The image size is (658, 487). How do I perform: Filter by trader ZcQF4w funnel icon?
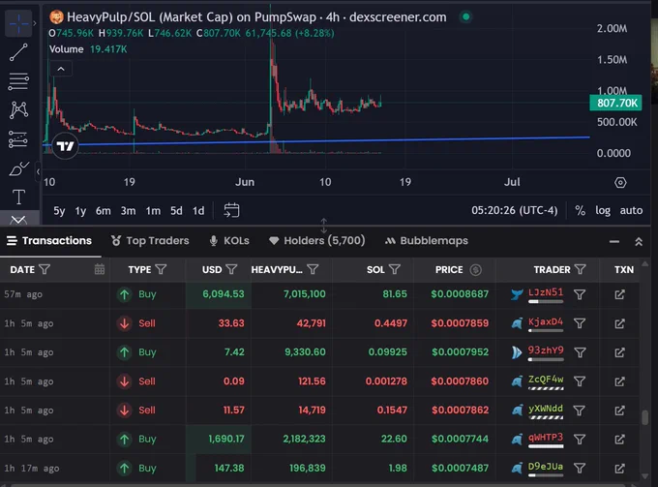(x=580, y=381)
